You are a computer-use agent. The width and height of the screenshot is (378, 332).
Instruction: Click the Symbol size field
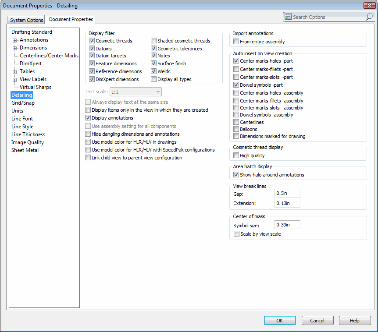pos(287,225)
